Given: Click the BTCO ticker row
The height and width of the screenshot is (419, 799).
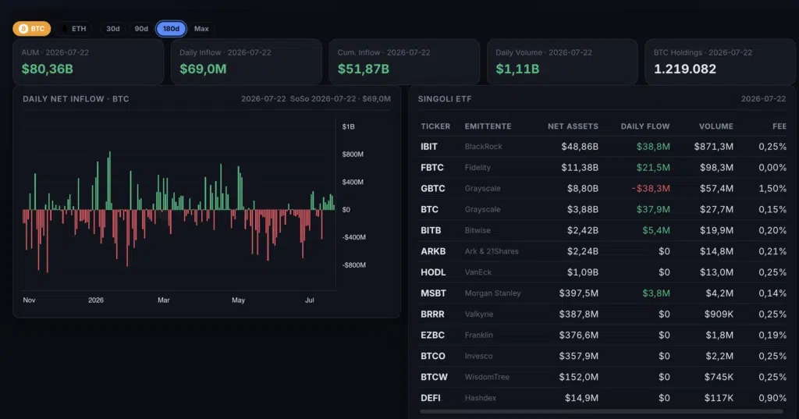Looking at the screenshot, I should [603, 356].
